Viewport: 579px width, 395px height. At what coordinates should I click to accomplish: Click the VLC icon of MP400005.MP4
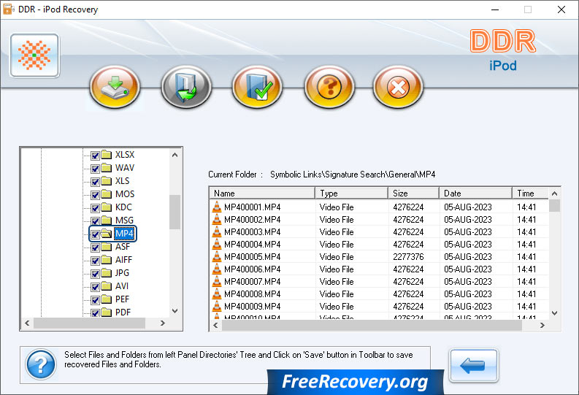(217, 256)
